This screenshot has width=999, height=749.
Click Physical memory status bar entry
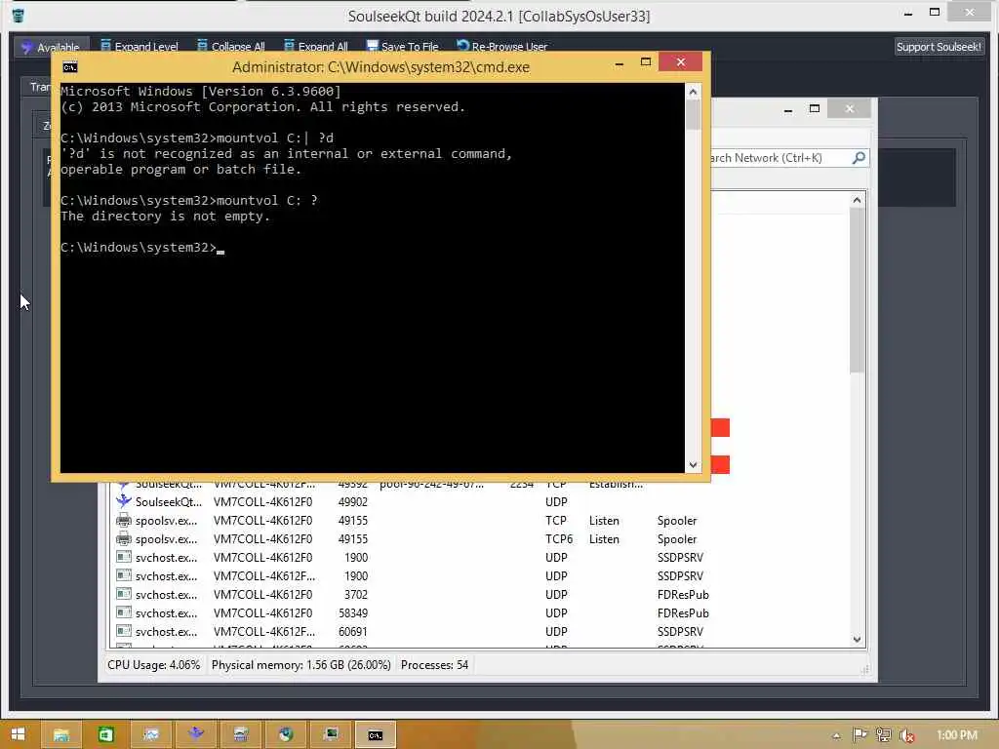(300, 665)
